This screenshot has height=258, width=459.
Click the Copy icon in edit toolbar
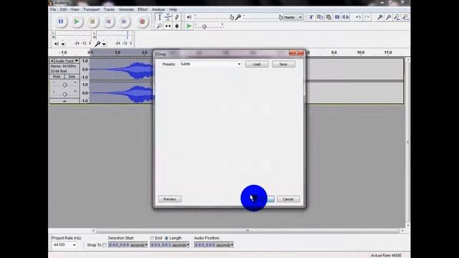point(320,17)
